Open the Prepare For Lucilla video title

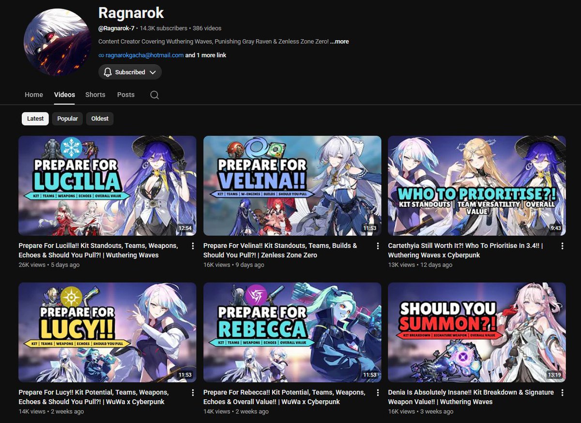point(98,250)
